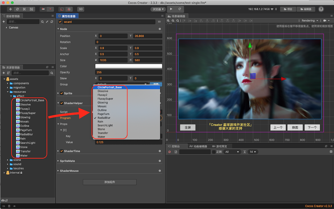
Task: Select the rotate transform tool
Action: [18, 9]
